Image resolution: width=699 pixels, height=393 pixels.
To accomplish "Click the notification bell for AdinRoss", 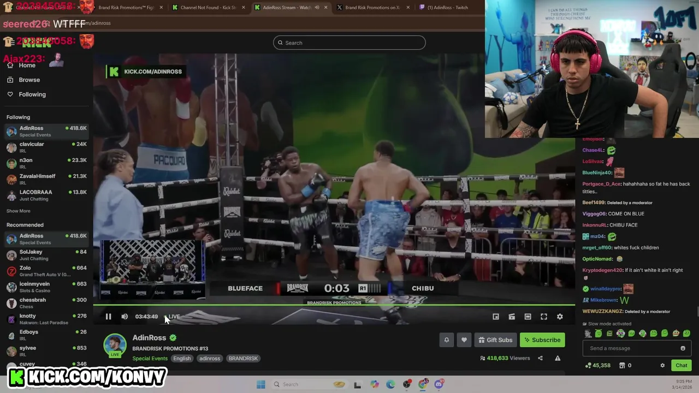I will 446,340.
